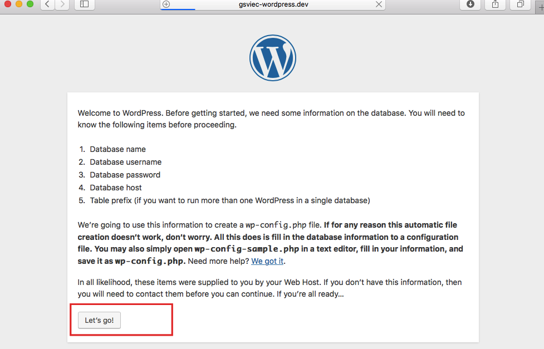This screenshot has width=544, height=349.
Task: Click the Safari forward arrow button
Action: pyautogui.click(x=62, y=4)
